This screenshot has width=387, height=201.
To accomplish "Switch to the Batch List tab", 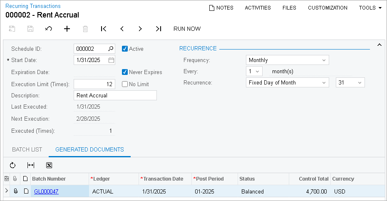I will click(x=27, y=149).
